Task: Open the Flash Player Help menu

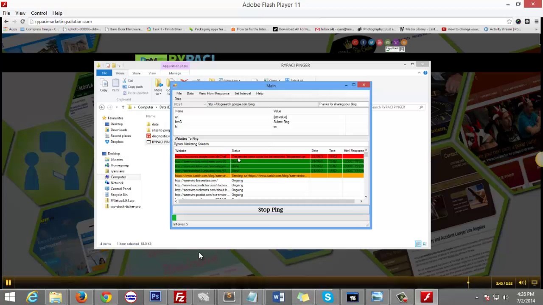Action: pos(57,13)
